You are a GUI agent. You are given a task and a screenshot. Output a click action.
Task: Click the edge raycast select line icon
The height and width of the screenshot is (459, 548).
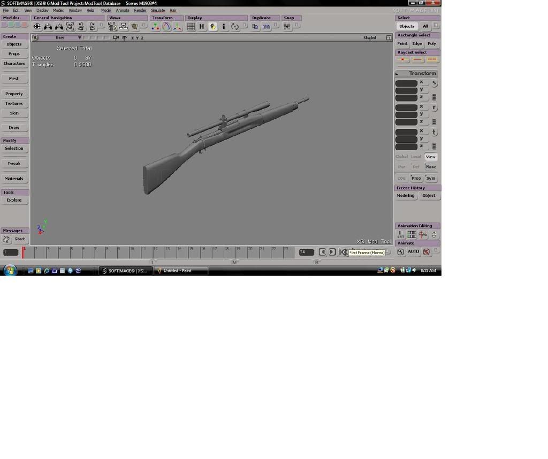click(x=417, y=60)
